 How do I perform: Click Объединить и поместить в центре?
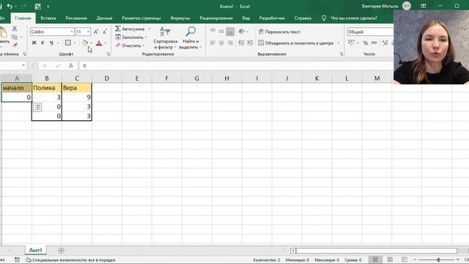(x=296, y=43)
